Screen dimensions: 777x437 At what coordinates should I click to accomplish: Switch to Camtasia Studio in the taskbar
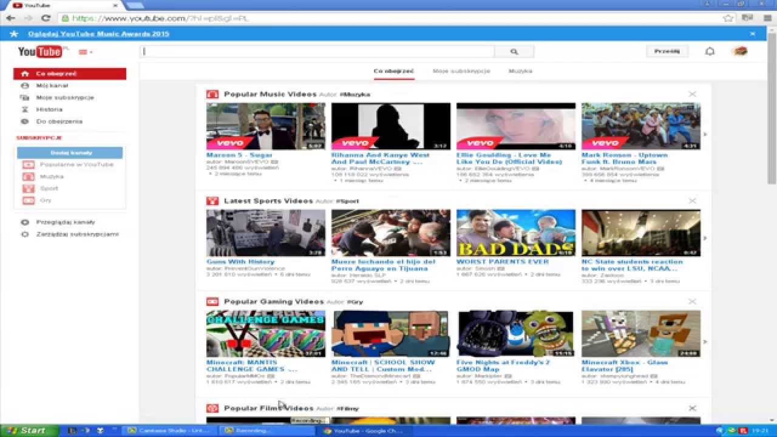click(x=169, y=430)
